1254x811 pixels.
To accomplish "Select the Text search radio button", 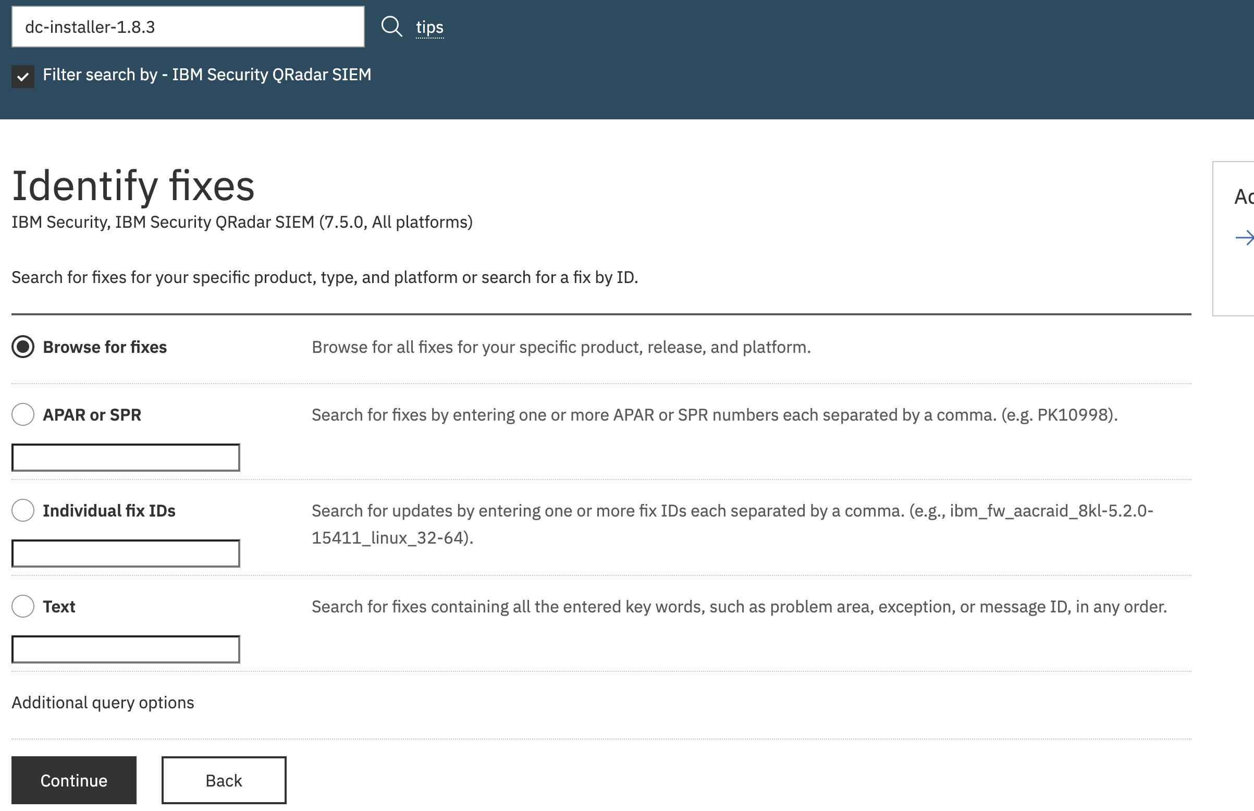I will click(x=22, y=606).
